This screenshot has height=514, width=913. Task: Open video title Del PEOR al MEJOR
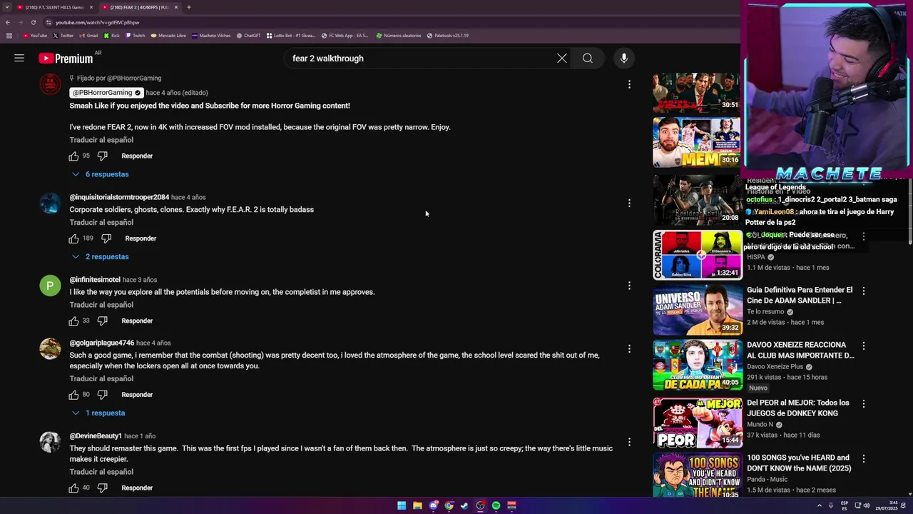(797, 408)
